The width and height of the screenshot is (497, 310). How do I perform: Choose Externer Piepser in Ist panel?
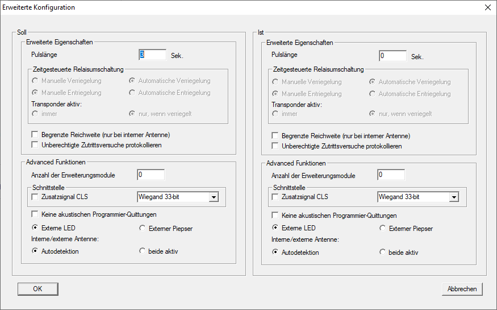pos(383,229)
